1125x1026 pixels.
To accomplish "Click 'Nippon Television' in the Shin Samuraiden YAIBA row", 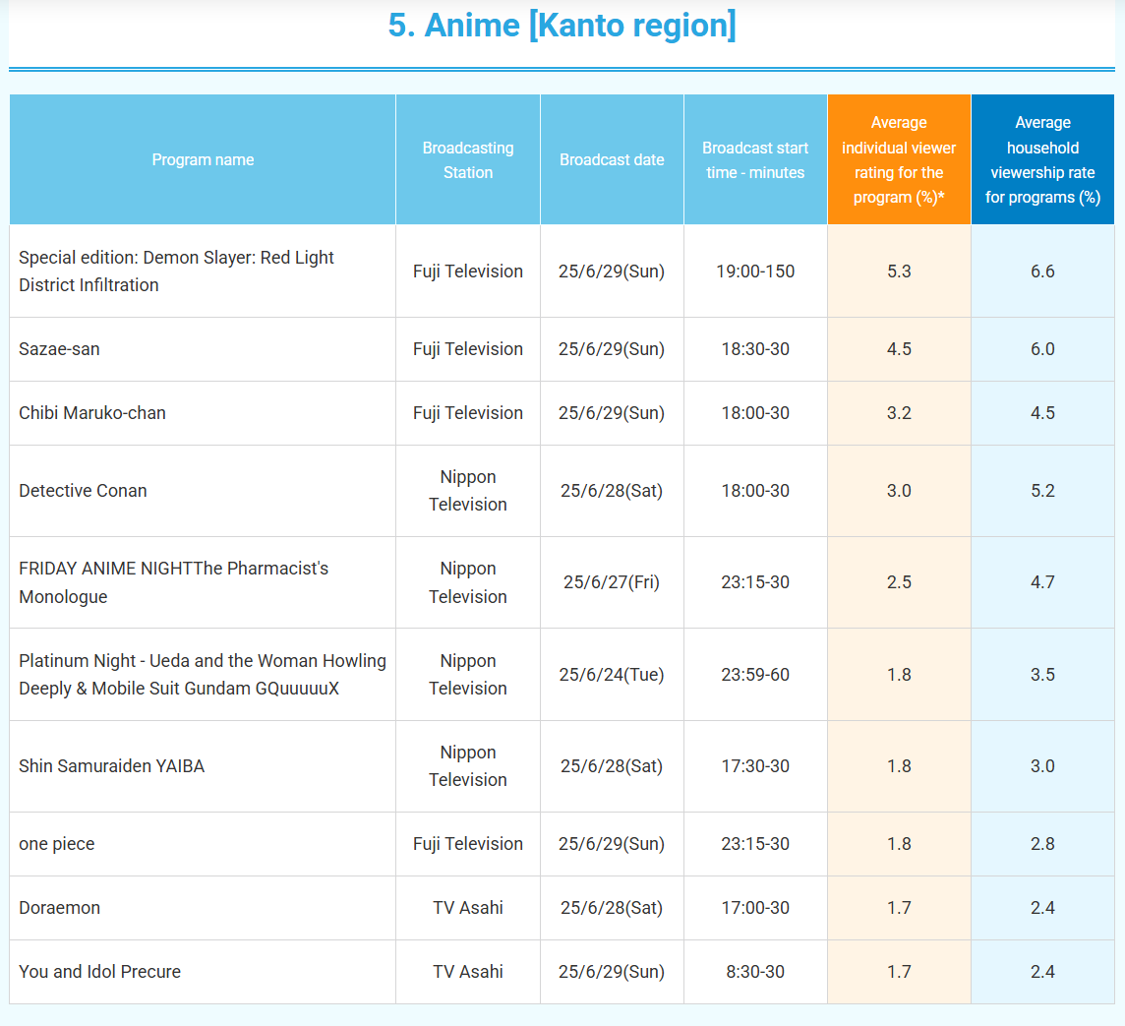I will (468, 766).
